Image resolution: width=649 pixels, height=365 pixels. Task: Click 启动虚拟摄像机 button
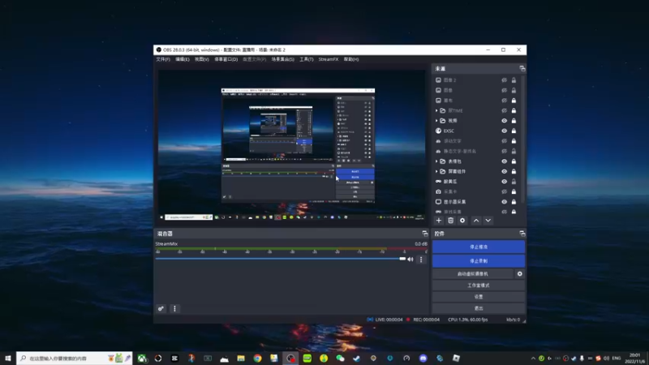(x=473, y=273)
